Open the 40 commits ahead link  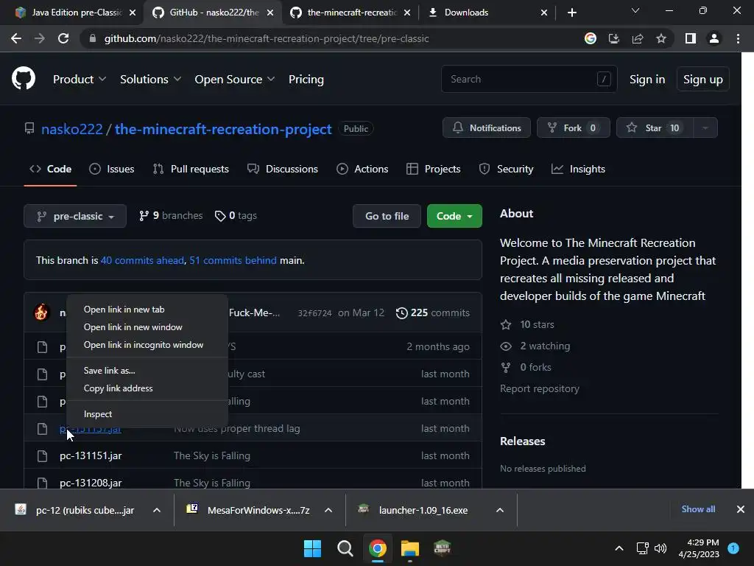pyautogui.click(x=142, y=260)
